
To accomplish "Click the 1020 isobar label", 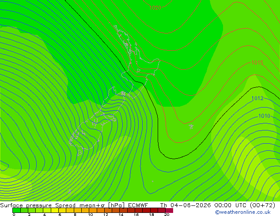I will (155, 7).
